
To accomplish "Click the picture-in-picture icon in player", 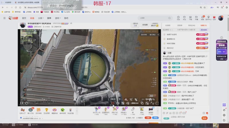I will coord(147,103).
